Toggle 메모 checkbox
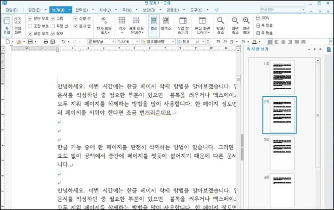 coord(53,34)
